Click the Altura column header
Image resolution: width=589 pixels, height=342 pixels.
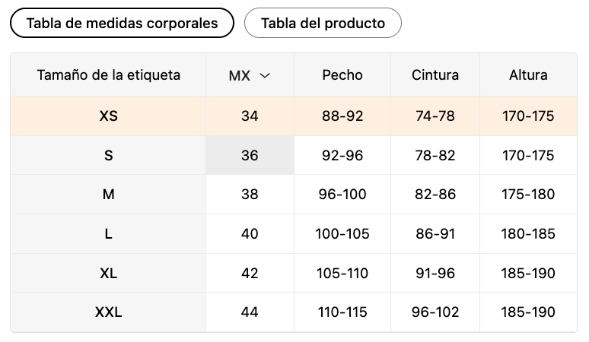[x=528, y=75]
